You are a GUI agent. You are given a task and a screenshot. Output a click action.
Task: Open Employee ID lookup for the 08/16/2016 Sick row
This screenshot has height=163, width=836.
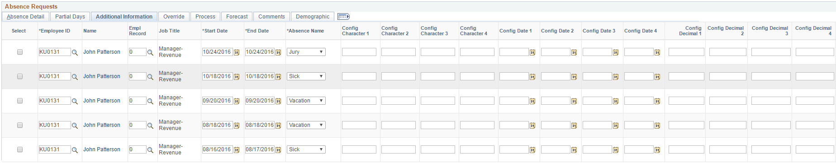pyautogui.click(x=75, y=150)
